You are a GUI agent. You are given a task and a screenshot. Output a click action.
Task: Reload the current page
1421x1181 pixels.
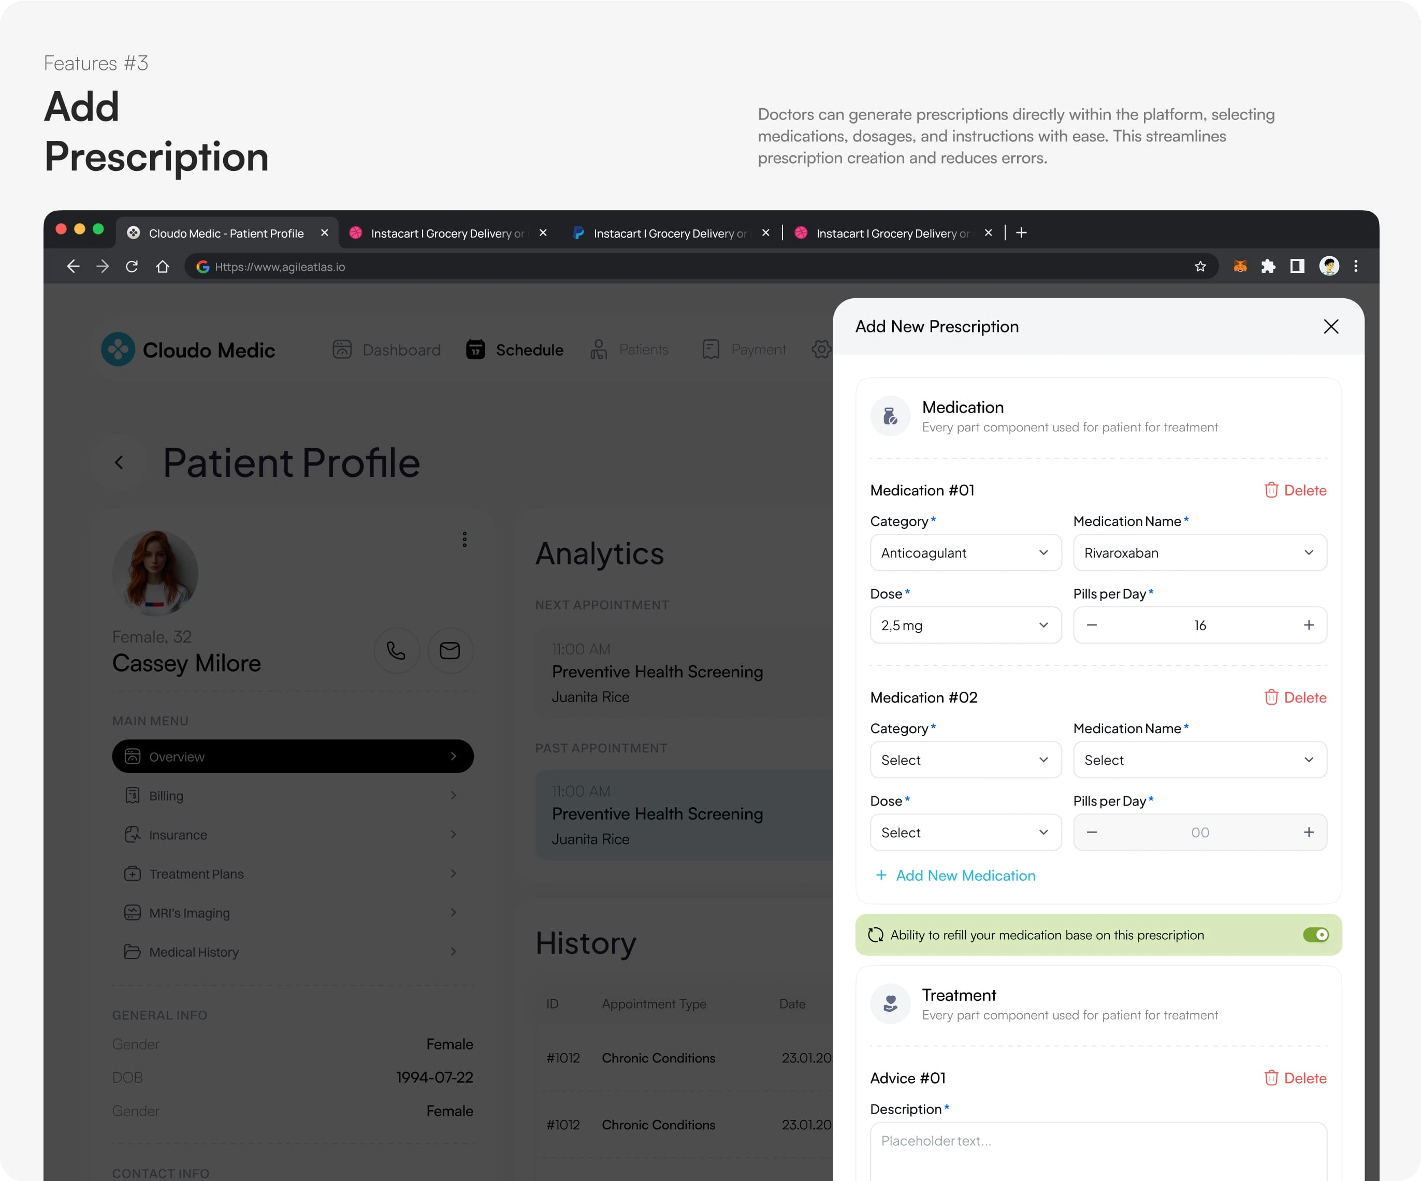[132, 267]
